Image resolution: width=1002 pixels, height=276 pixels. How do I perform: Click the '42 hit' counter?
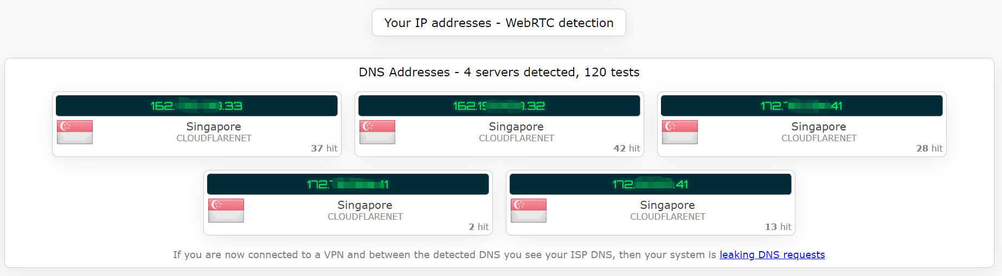626,148
